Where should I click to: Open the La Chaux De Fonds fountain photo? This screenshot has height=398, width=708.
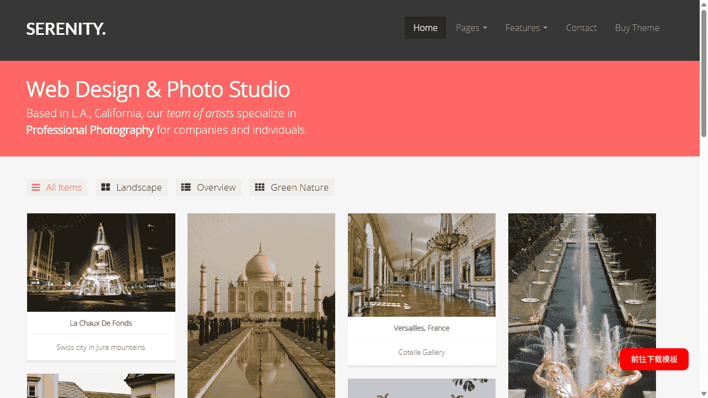point(101,263)
